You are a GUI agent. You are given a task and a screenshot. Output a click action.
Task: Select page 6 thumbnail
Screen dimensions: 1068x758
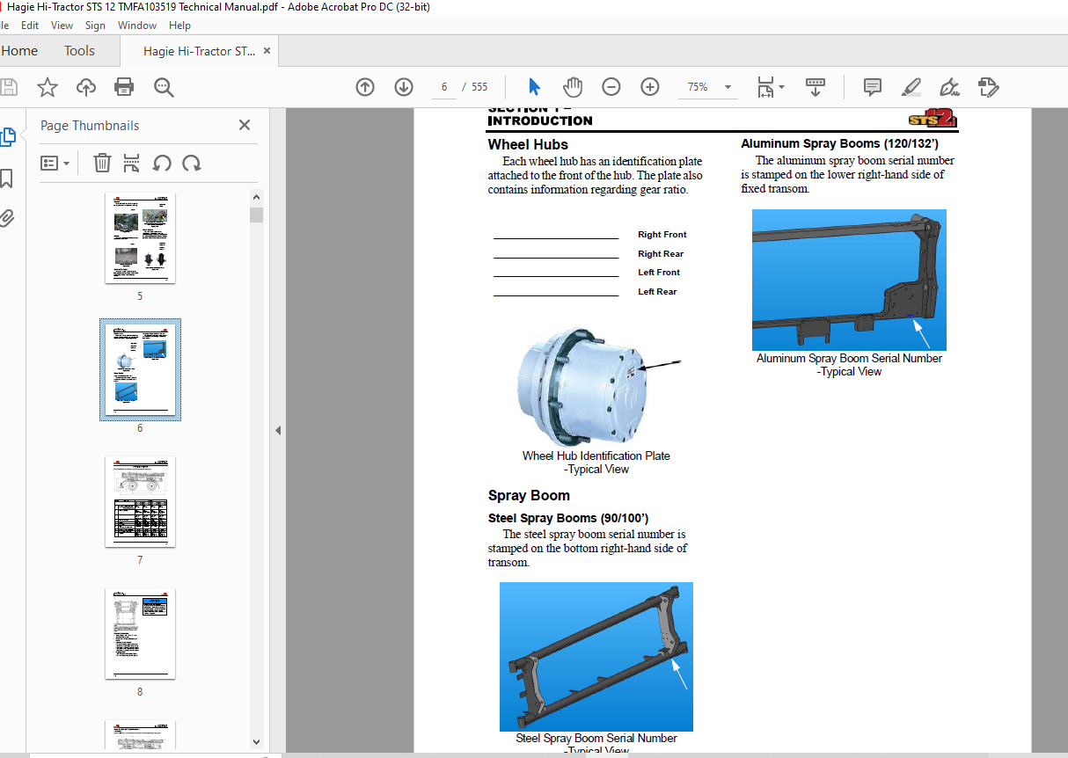click(140, 369)
